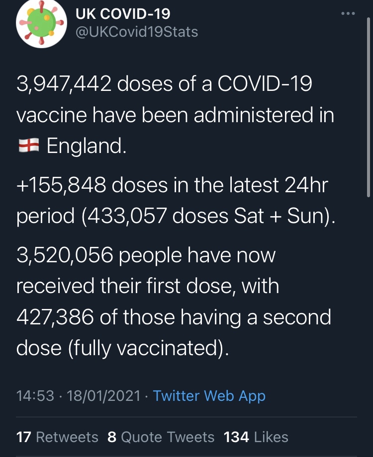373x457 pixels.
Task: Open the Twitter Web App source link
Action: point(209,396)
